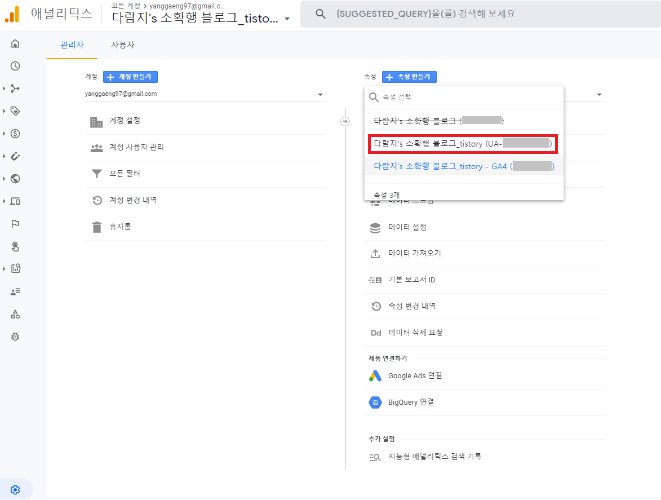Click the Retention magnet icon in the sidebar
This screenshot has height=500, width=661.
[15, 156]
